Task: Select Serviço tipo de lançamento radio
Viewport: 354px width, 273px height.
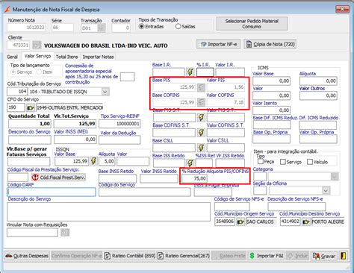Action: (x=13, y=72)
